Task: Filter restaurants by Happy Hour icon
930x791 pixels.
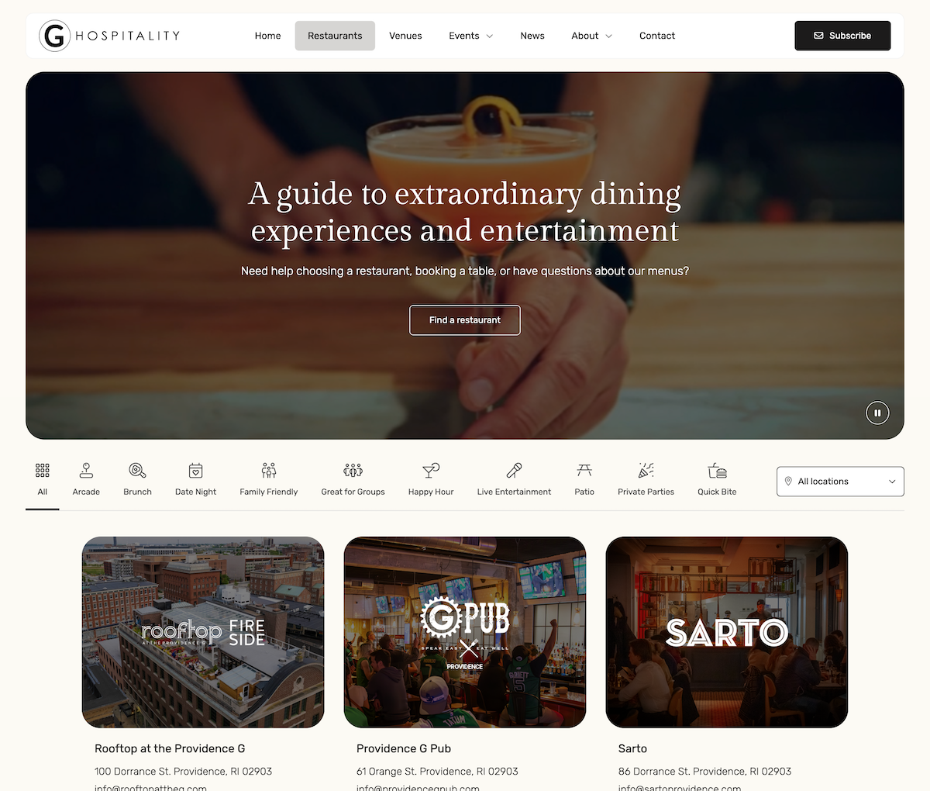Action: [x=431, y=471]
